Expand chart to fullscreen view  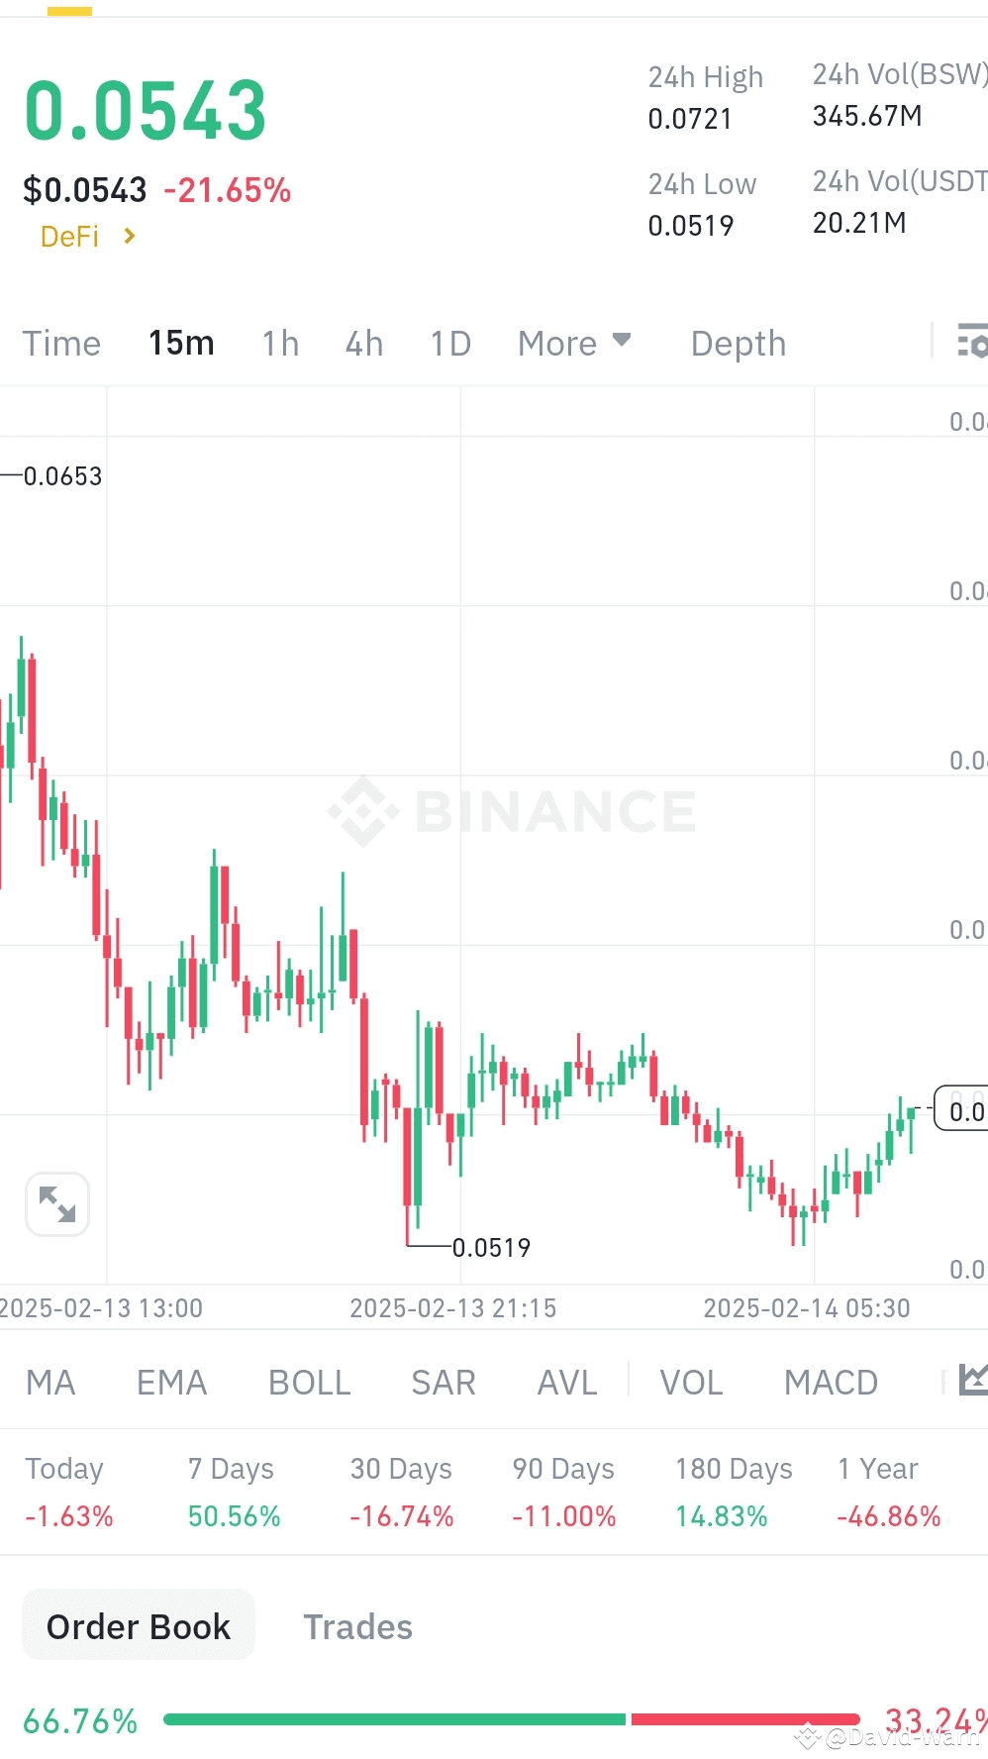(56, 1202)
